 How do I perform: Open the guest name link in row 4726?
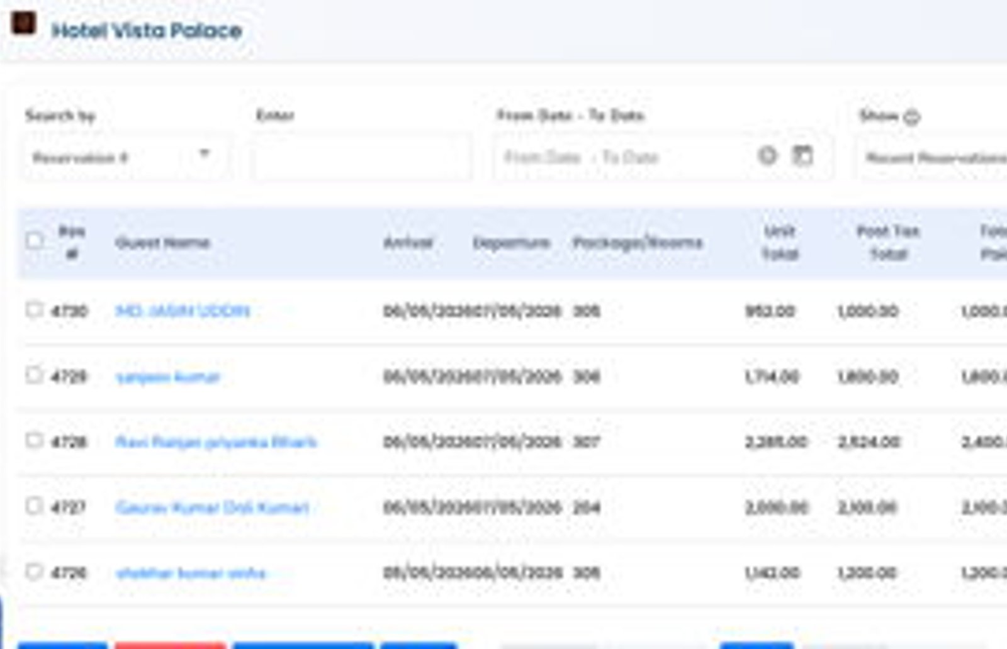(x=191, y=573)
